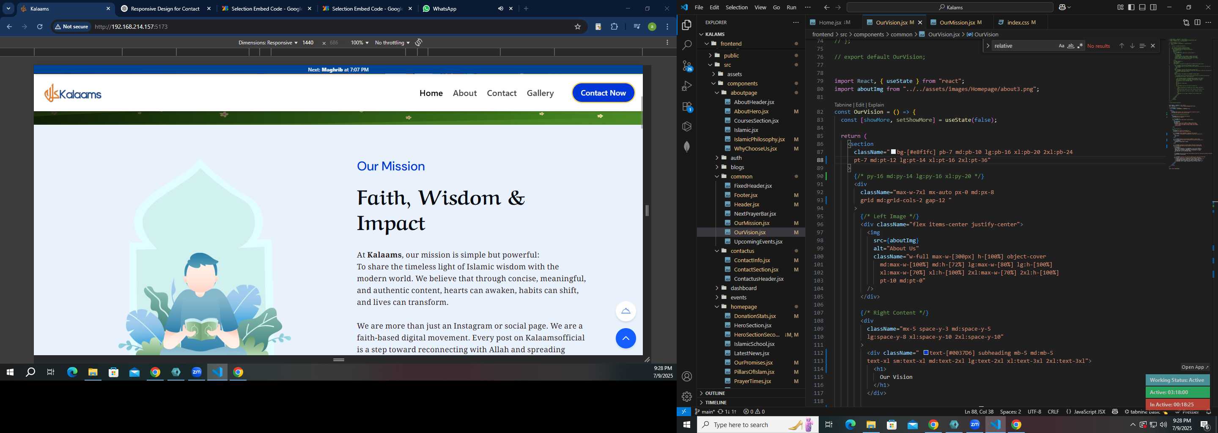Open the Manage gear in VS Code

(x=686, y=397)
